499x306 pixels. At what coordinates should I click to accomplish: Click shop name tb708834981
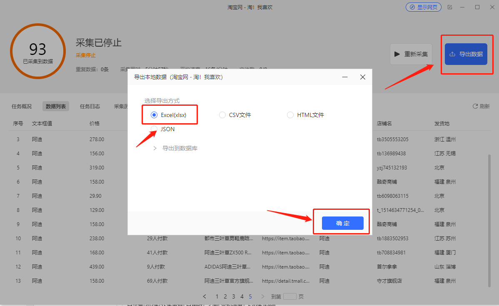coord(392,253)
